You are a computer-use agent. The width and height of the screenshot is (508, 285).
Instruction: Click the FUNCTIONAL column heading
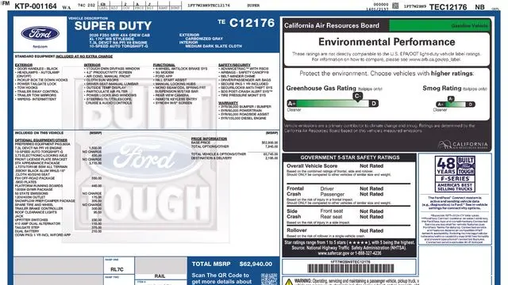[164, 65]
